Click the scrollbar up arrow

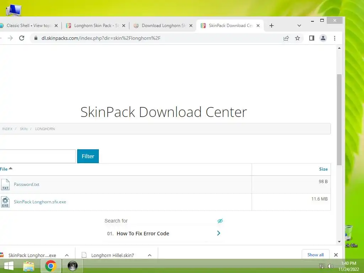pyautogui.click(x=339, y=48)
